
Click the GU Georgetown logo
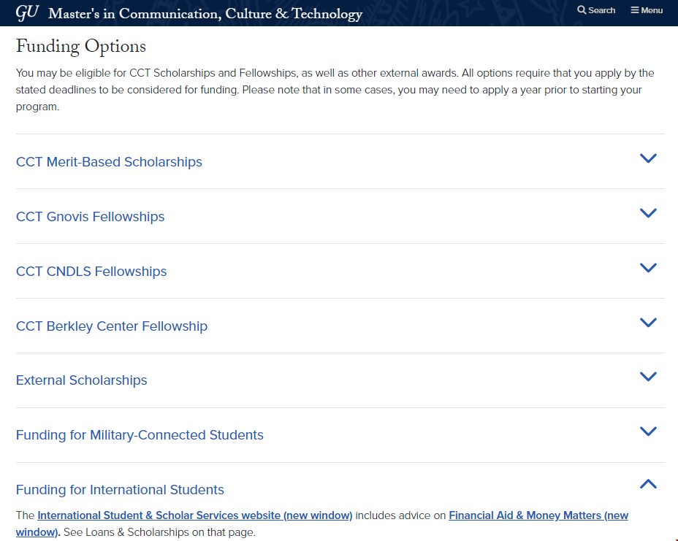pyautogui.click(x=27, y=12)
